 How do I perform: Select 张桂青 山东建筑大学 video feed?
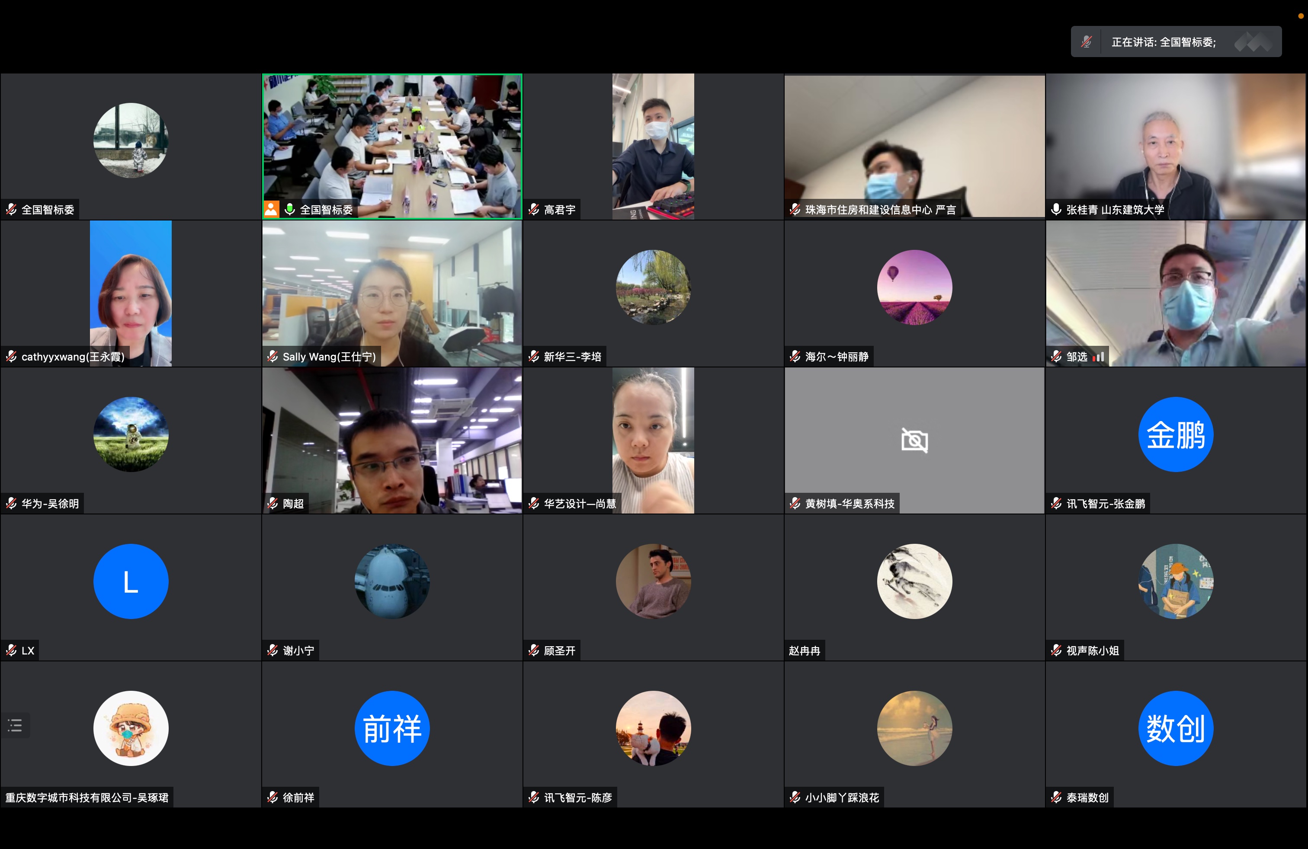coord(1176,147)
